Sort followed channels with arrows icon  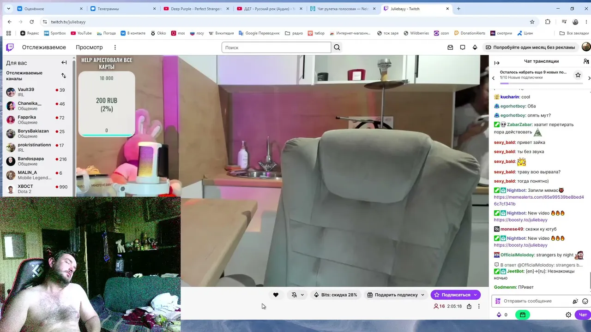64,76
